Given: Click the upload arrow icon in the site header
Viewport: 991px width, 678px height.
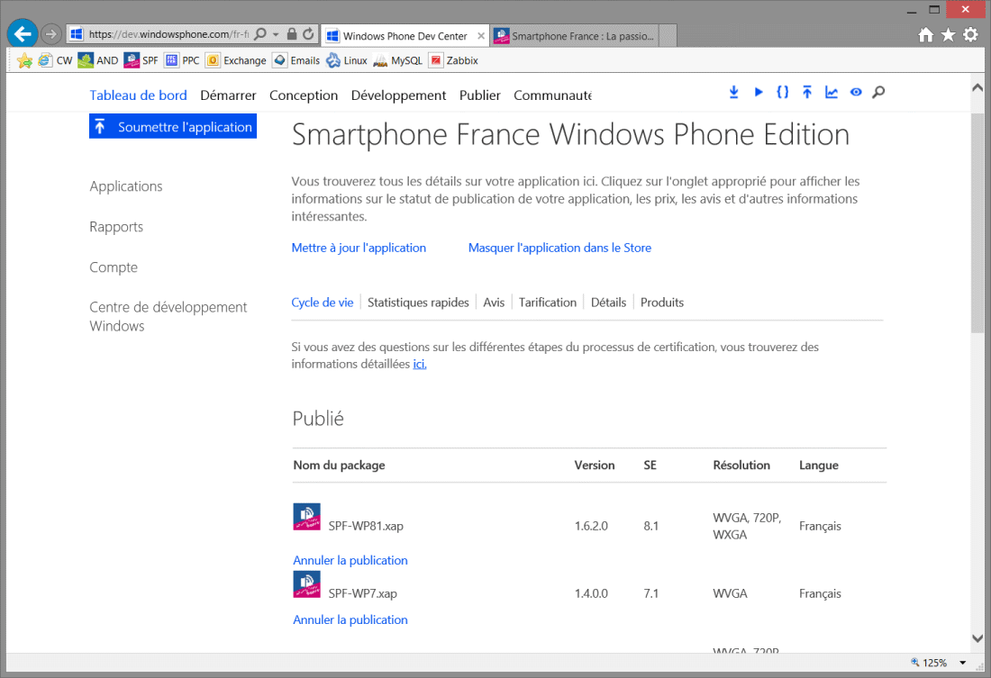Looking at the screenshot, I should pyautogui.click(x=807, y=92).
